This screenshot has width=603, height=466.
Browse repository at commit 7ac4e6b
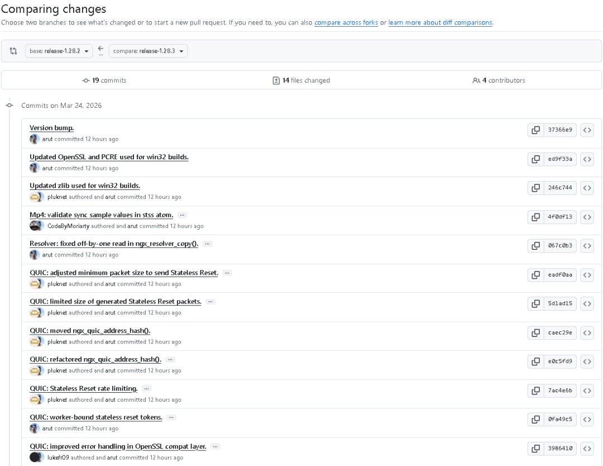click(x=587, y=391)
